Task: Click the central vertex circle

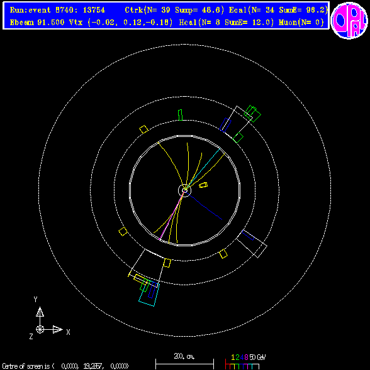Action: coord(184,190)
